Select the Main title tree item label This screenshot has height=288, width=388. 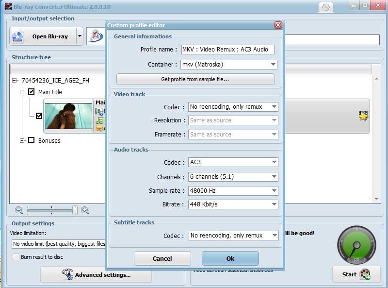tap(50, 92)
